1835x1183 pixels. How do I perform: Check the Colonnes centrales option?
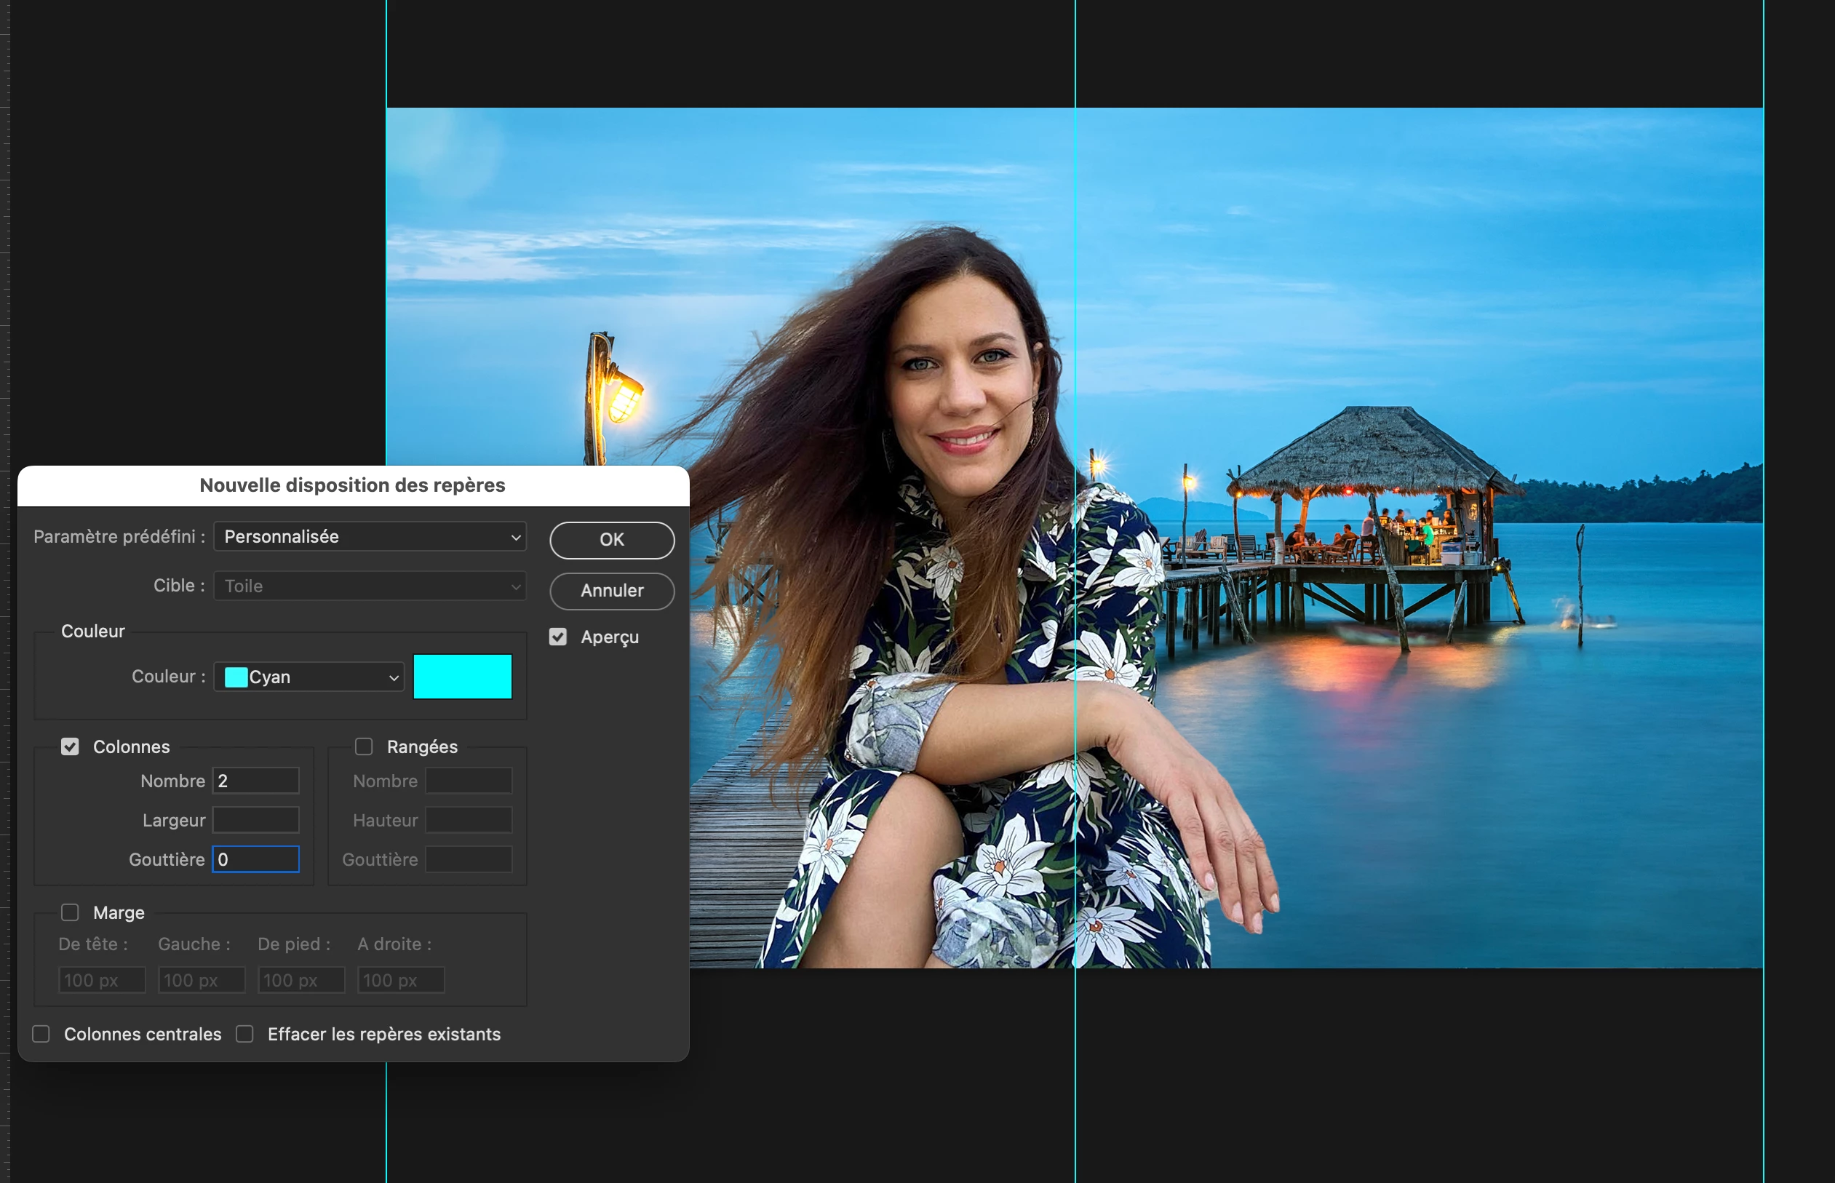tap(41, 1034)
